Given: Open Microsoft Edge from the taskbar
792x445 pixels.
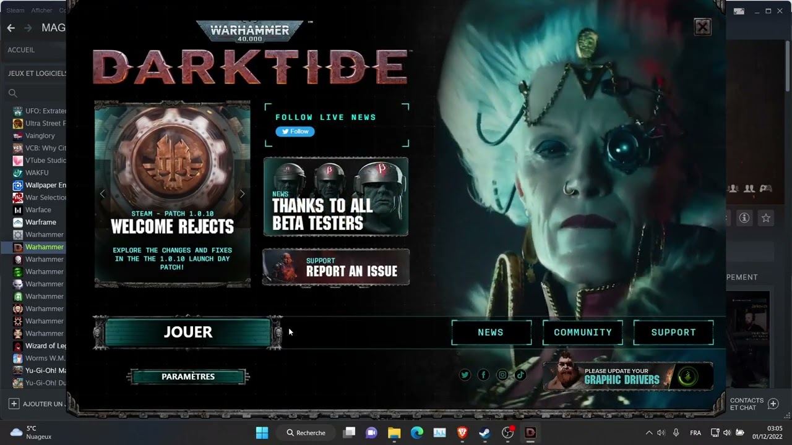Looking at the screenshot, I should [x=417, y=433].
